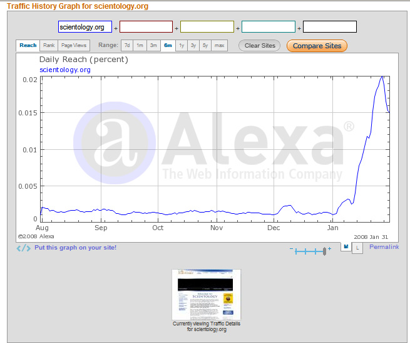Choose the 5y range option
The height and width of the screenshot is (343, 410).
205,45
